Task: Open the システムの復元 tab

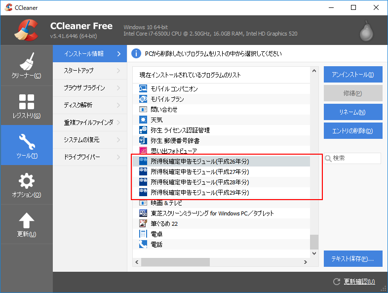Action: [x=90, y=140]
